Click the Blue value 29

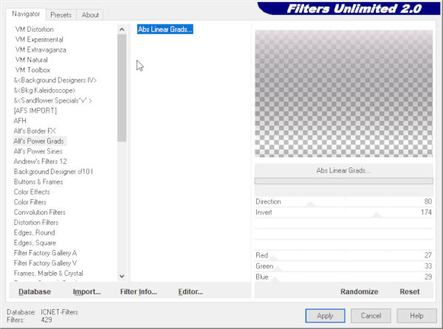tap(428, 277)
